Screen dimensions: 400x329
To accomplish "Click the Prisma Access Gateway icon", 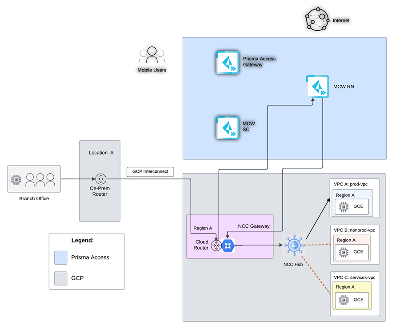I will click(228, 63).
